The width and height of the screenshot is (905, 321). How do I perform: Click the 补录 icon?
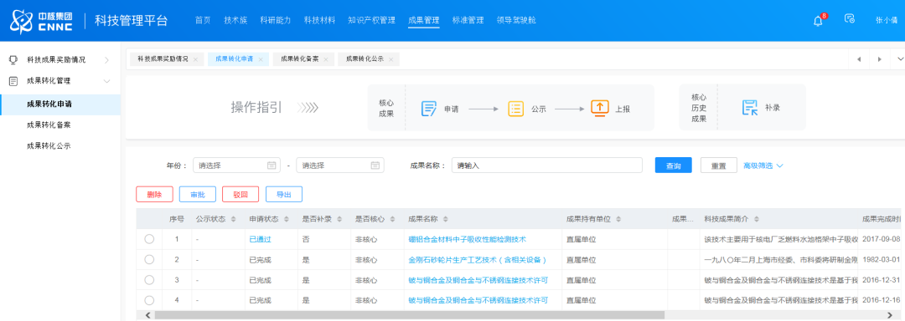pyautogui.click(x=750, y=108)
